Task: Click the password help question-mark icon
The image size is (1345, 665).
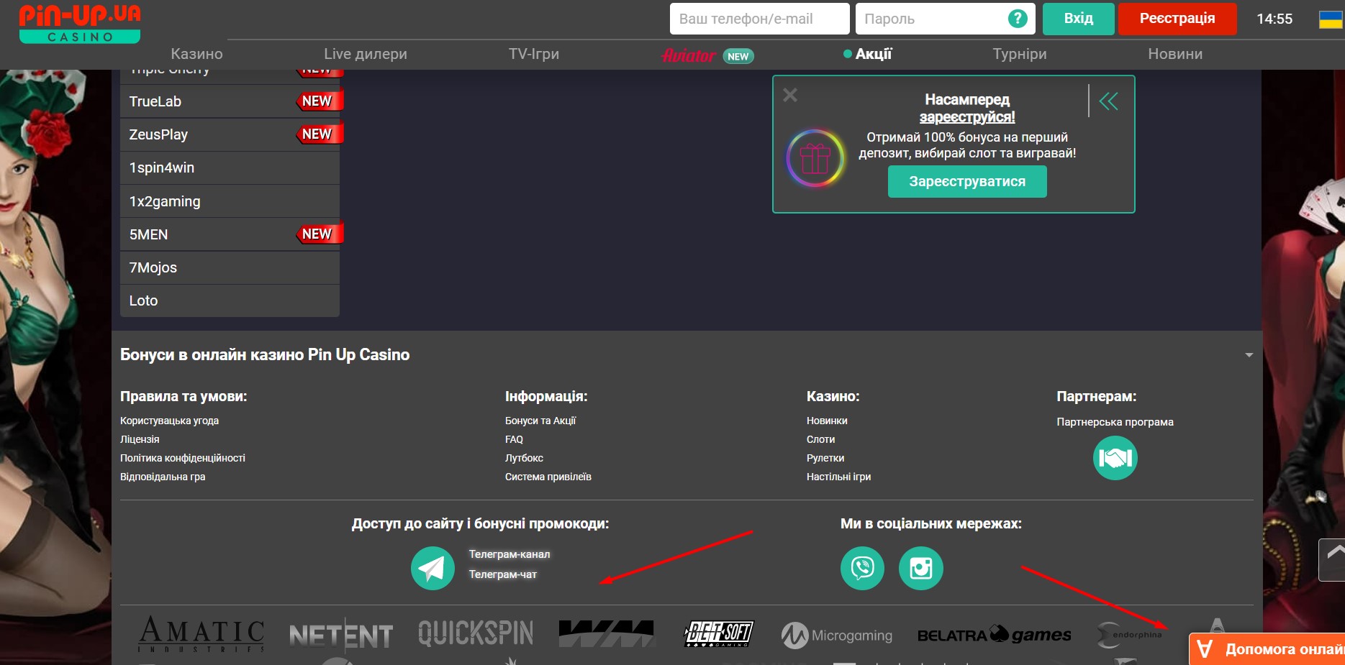Action: tap(1018, 19)
